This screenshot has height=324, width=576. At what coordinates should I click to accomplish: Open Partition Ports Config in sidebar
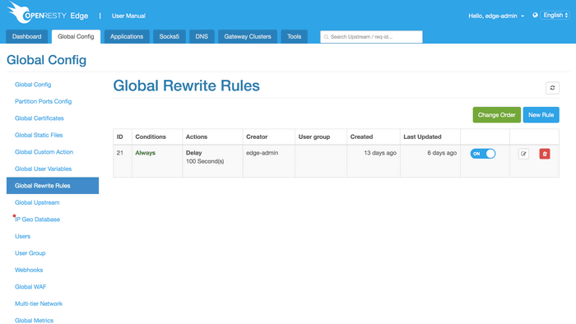[x=44, y=101]
